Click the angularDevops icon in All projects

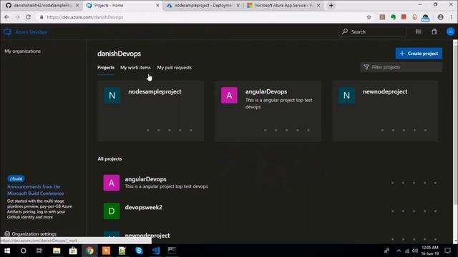tap(112, 183)
